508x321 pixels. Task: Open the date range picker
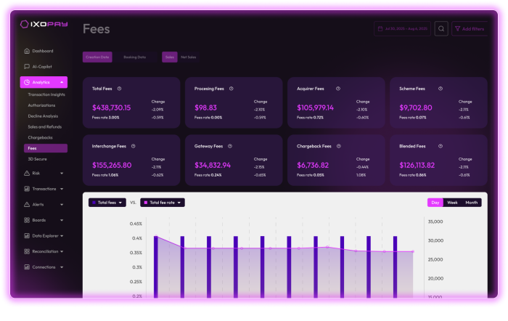pos(402,29)
